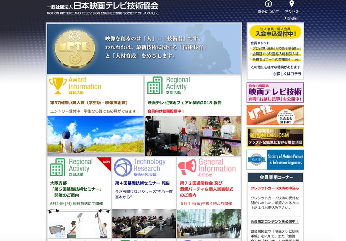Click the 会員専用コーナー header
Screen dimensions: 346x241
pyautogui.click(x=275, y=178)
